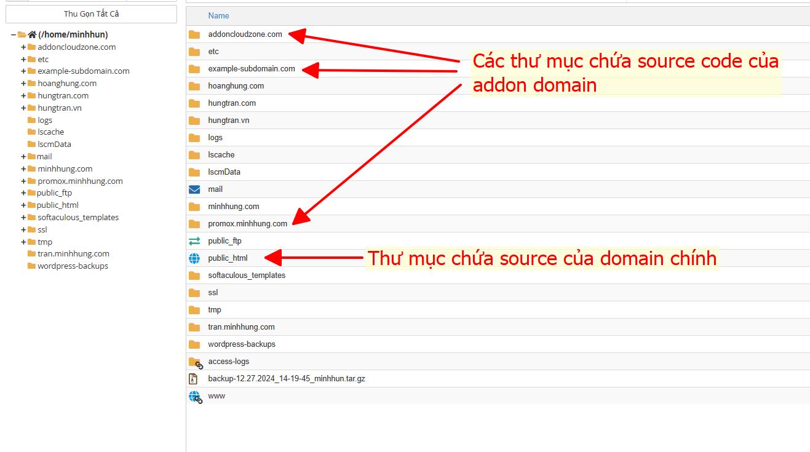Select tmp name in file list
This screenshot has height=452, width=810.
[x=215, y=310]
